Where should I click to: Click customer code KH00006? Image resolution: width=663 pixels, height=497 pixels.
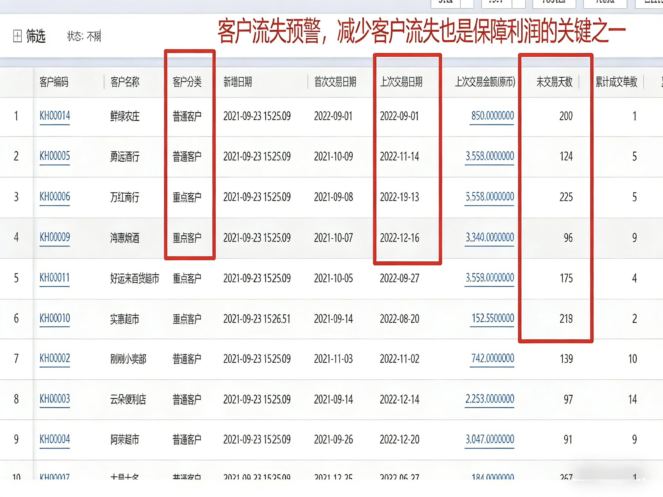click(x=55, y=197)
